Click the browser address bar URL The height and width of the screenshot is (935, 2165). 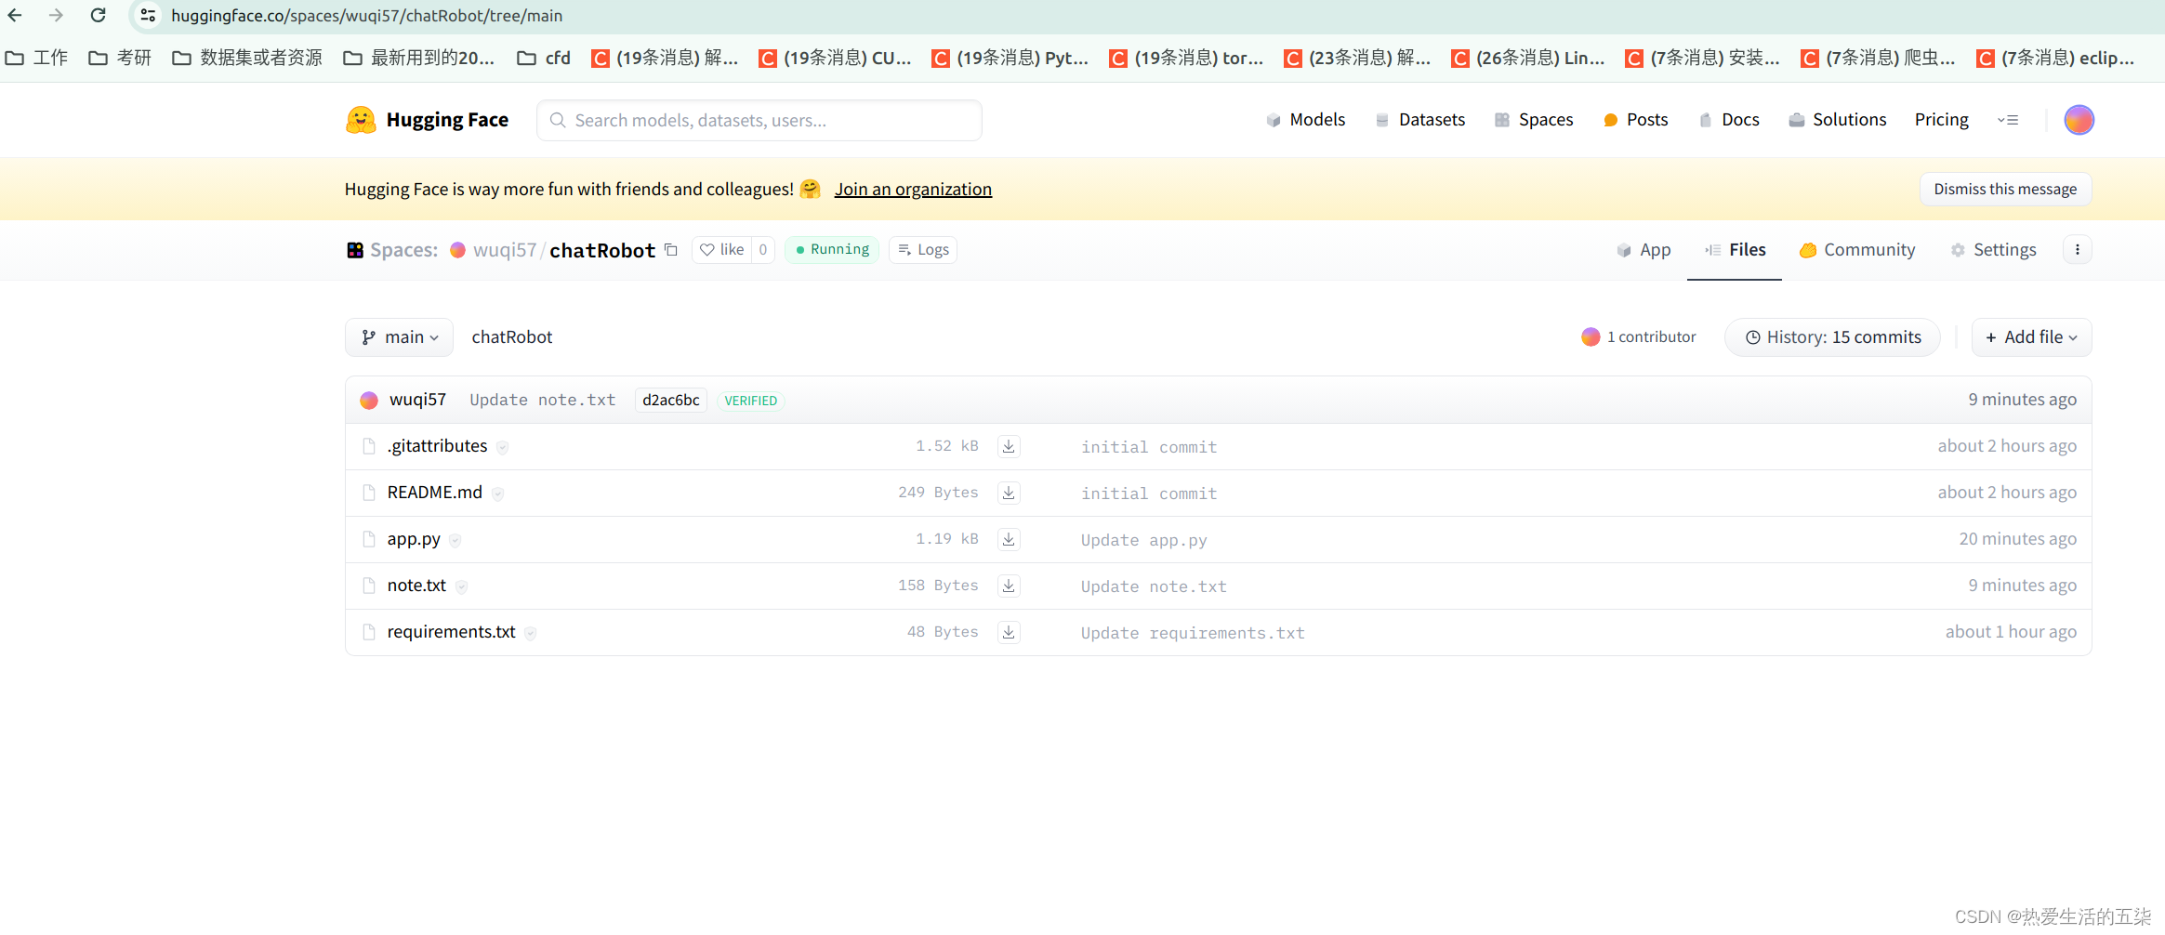pyautogui.click(x=366, y=16)
